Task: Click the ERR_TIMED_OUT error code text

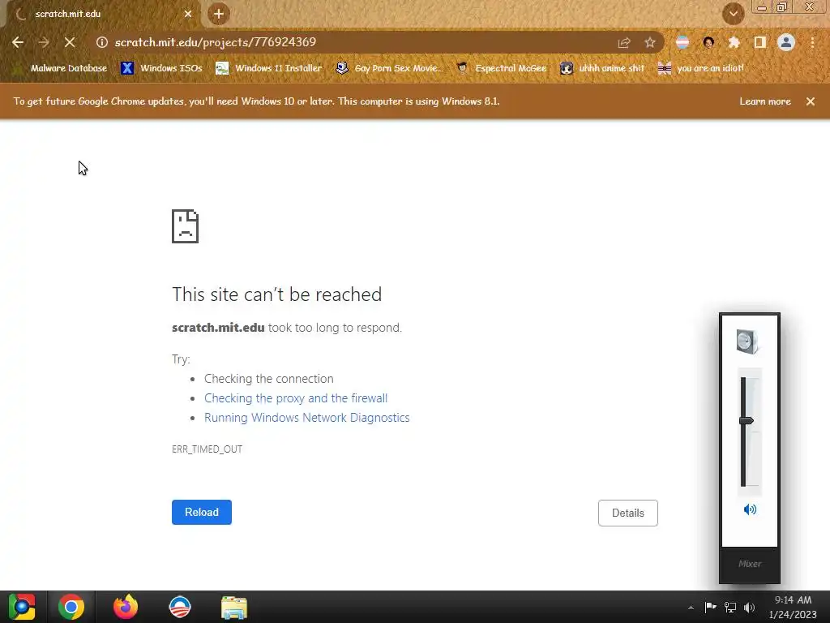Action: [x=207, y=449]
